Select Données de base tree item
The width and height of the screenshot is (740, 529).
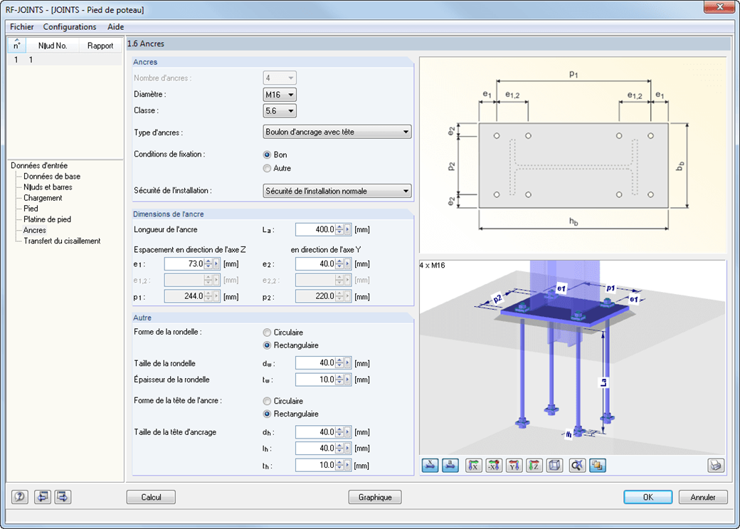point(52,176)
